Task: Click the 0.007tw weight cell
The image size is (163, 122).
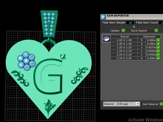Action: (x=151, y=47)
